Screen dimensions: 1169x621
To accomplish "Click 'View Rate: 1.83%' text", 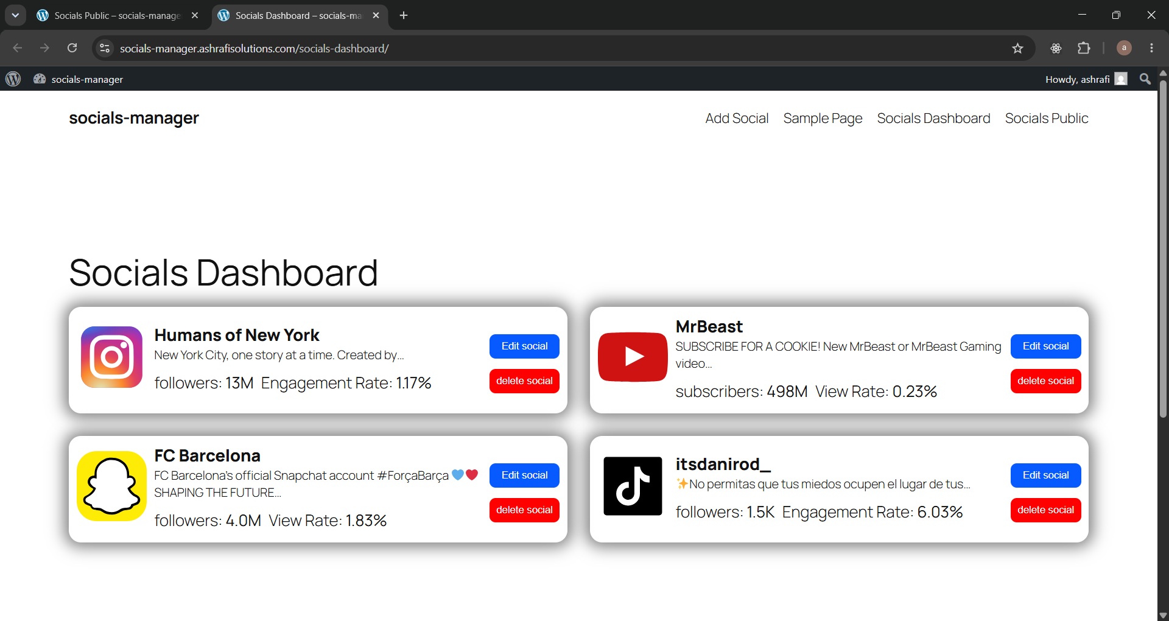I will tap(328, 521).
